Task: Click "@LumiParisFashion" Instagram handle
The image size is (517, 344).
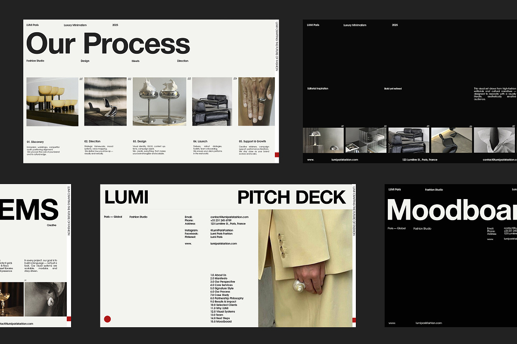Action: pyautogui.click(x=222, y=230)
